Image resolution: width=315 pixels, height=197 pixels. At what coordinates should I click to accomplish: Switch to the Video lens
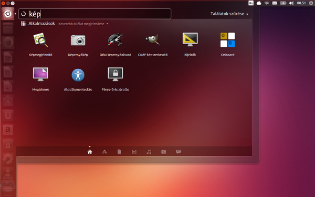click(x=134, y=152)
